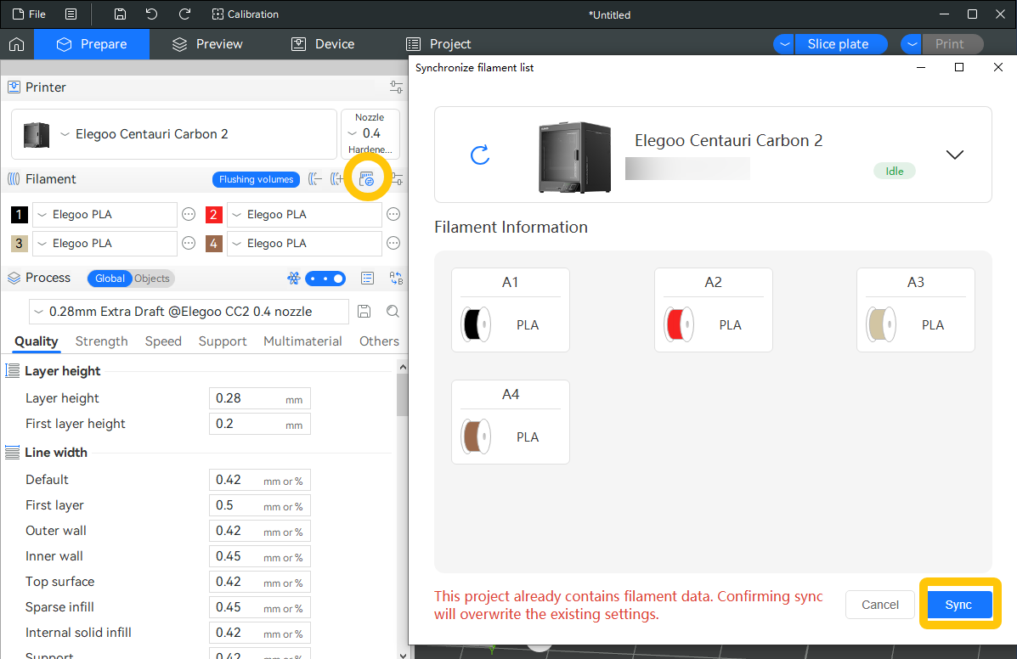This screenshot has width=1017, height=659.
Task: Click the compare presets icon
Action: click(x=396, y=279)
